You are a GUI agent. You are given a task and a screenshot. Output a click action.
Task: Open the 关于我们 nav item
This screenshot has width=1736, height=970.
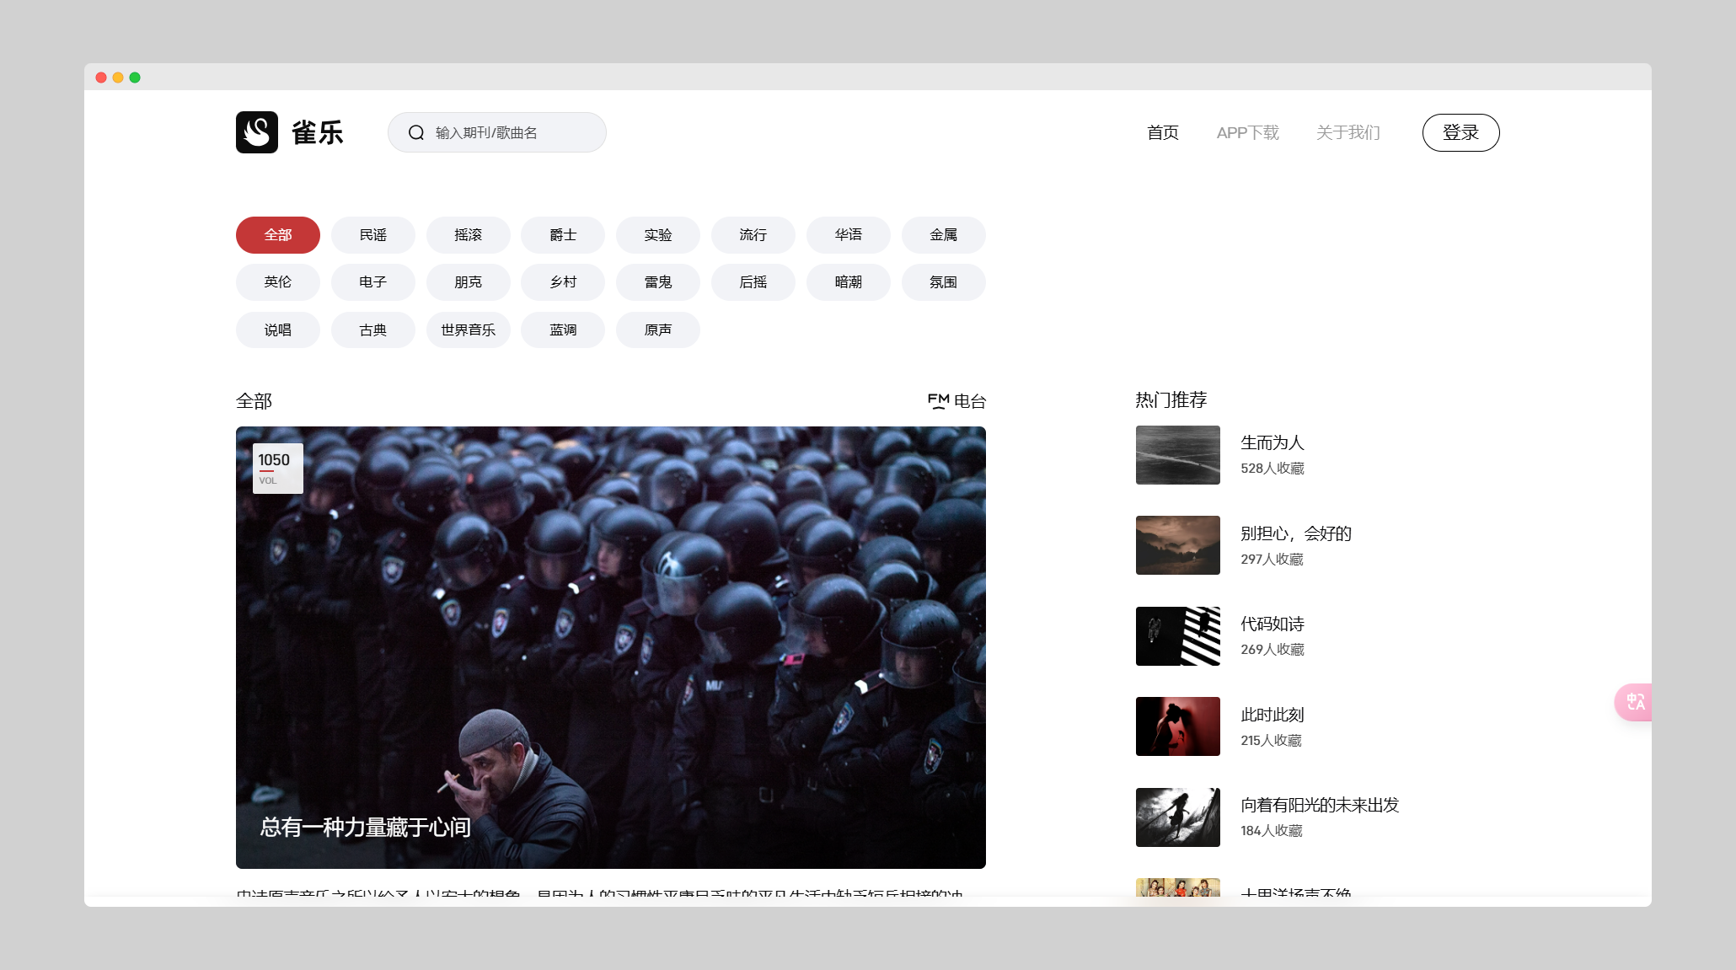point(1348,132)
